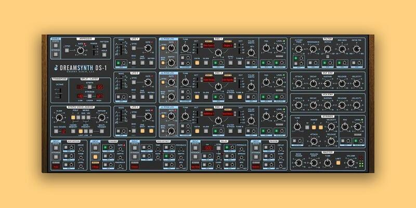
Task: Toggle the OSC 1 Sync B>A button
Action: [231, 63]
